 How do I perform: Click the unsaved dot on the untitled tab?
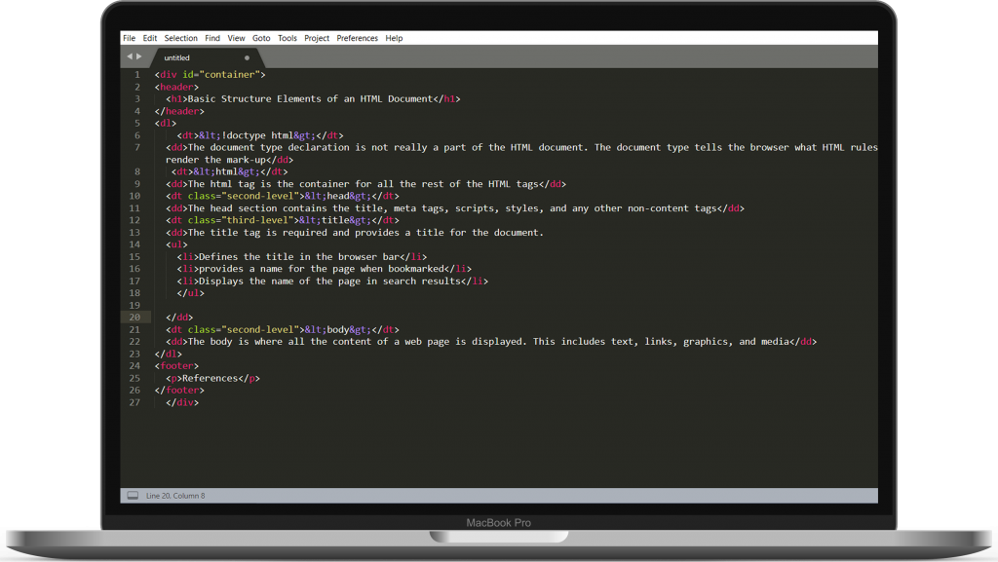pyautogui.click(x=247, y=57)
